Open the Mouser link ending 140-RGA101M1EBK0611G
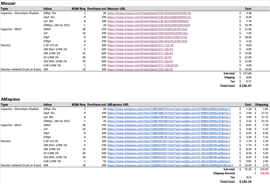The width and height of the screenshot is (270, 184). [x=149, y=13]
